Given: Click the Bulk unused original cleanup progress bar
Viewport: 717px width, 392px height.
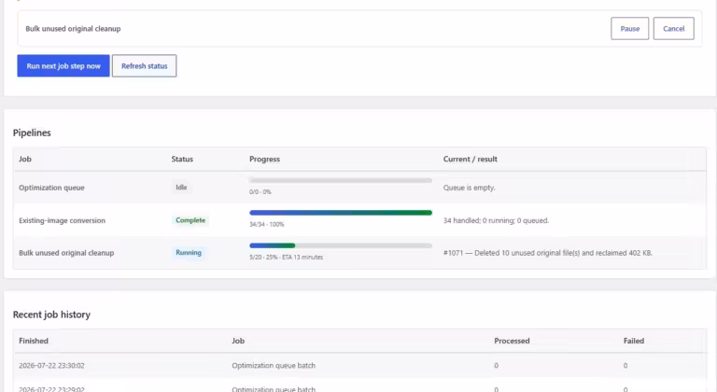Looking at the screenshot, I should [x=341, y=245].
